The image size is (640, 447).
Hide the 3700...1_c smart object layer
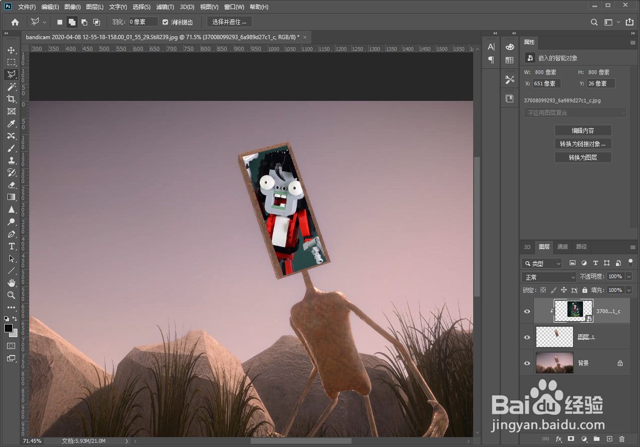[x=527, y=311]
